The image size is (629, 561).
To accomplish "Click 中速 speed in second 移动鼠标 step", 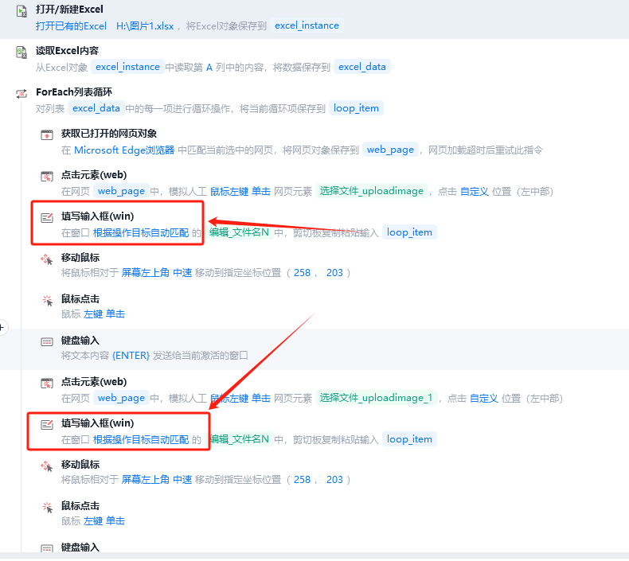I will [182, 480].
